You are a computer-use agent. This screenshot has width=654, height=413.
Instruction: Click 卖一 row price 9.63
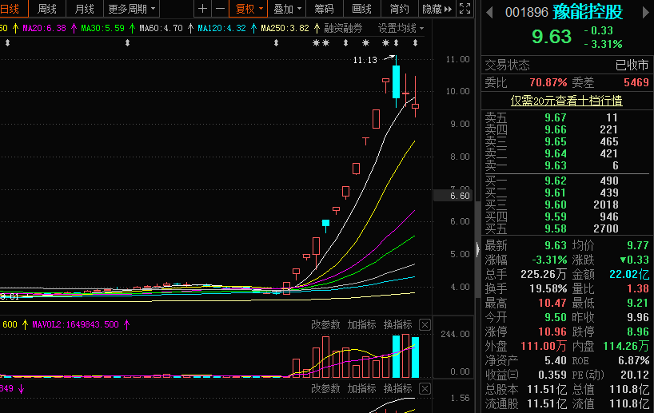tap(556, 166)
